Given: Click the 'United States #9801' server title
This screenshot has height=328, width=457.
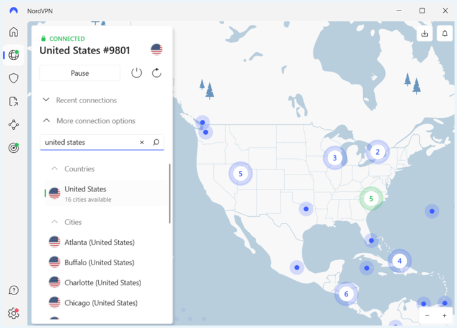Looking at the screenshot, I should click(85, 50).
